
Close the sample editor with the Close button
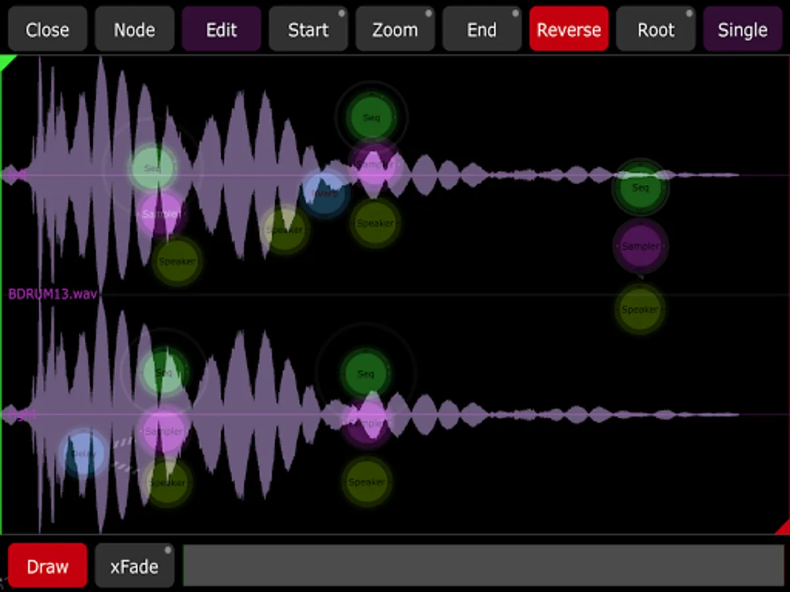pos(47,30)
